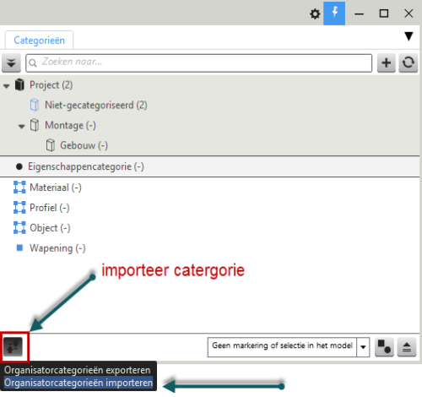Select the Materiaal property category icon
The image size is (422, 397).
point(19,188)
